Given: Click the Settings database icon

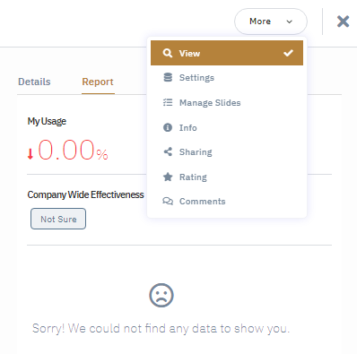Looking at the screenshot, I should (168, 77).
